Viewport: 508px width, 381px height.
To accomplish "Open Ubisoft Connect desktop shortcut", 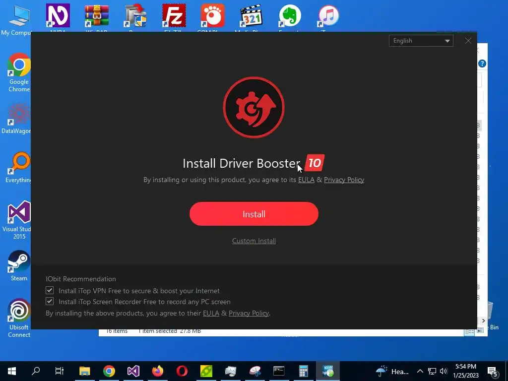I will 19,318.
